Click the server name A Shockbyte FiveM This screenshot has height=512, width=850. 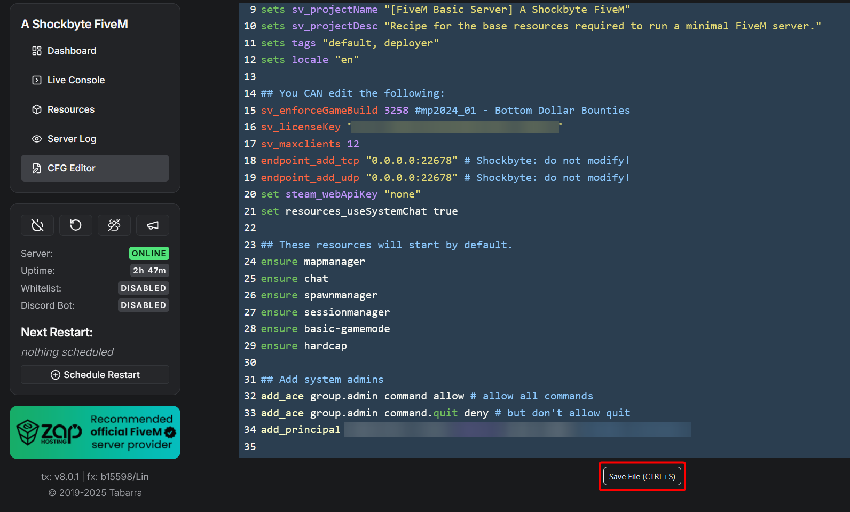pyautogui.click(x=75, y=24)
